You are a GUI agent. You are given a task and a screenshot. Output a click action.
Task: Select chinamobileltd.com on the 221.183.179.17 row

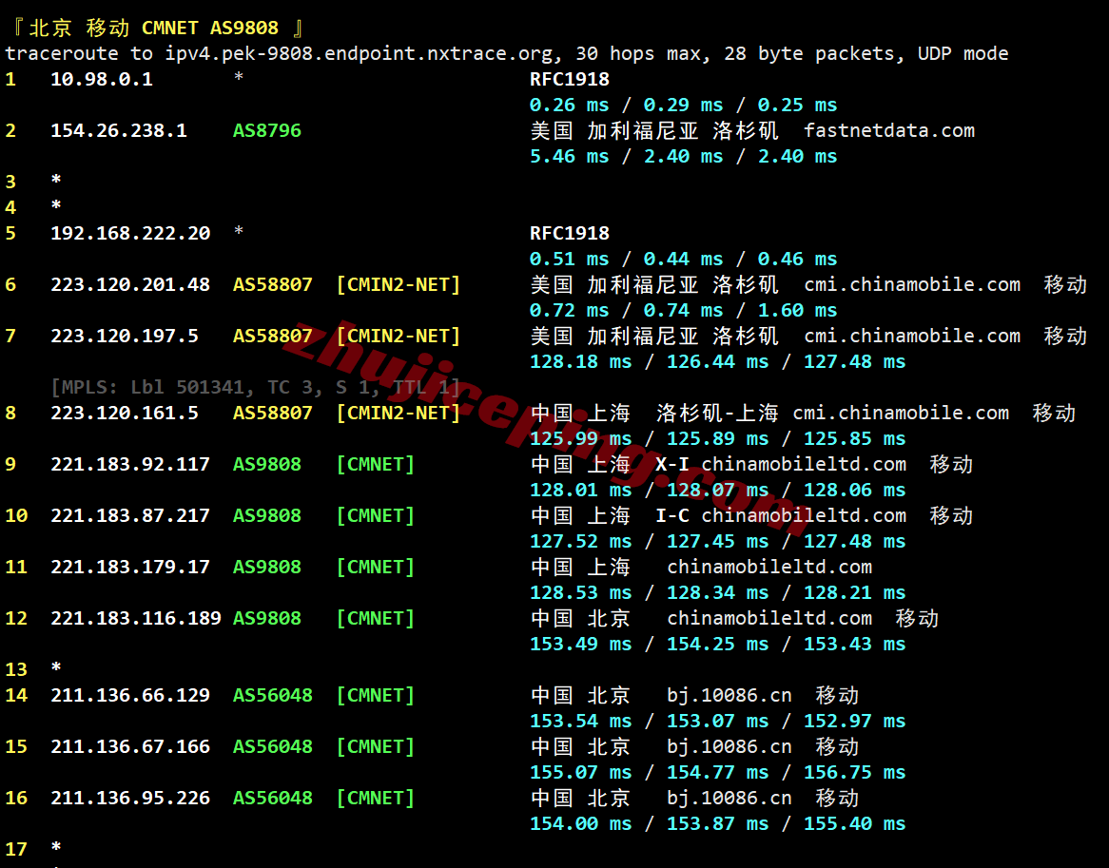(x=769, y=567)
